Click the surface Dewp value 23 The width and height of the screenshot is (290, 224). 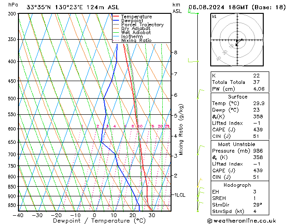coord(256,110)
